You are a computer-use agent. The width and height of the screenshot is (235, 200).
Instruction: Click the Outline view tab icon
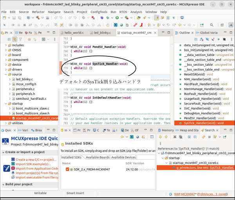pos(176,33)
